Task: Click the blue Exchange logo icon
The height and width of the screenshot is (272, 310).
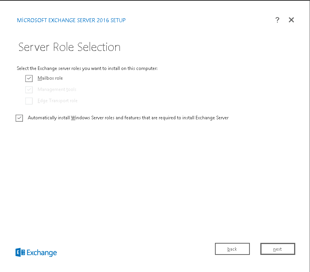Action: click(x=20, y=253)
